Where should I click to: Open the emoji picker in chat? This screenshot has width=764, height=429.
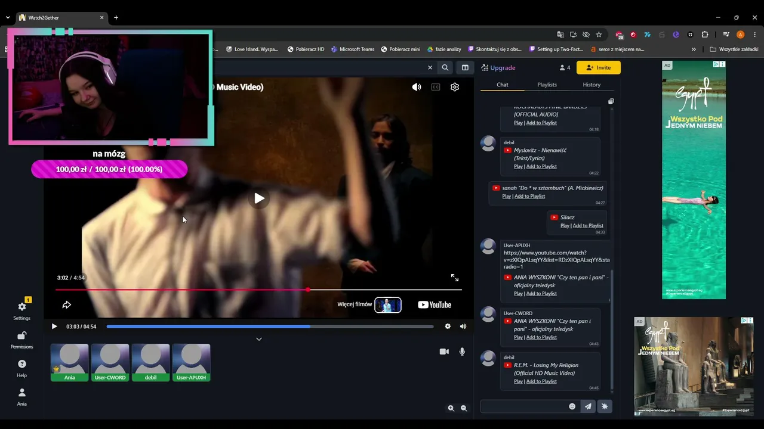tap(572, 406)
